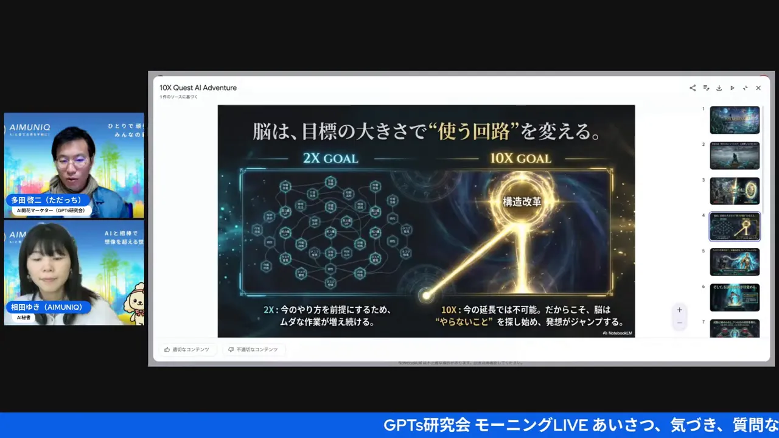Close the 10X Quest AI Adventure viewer
The height and width of the screenshot is (438, 779).
coord(758,88)
